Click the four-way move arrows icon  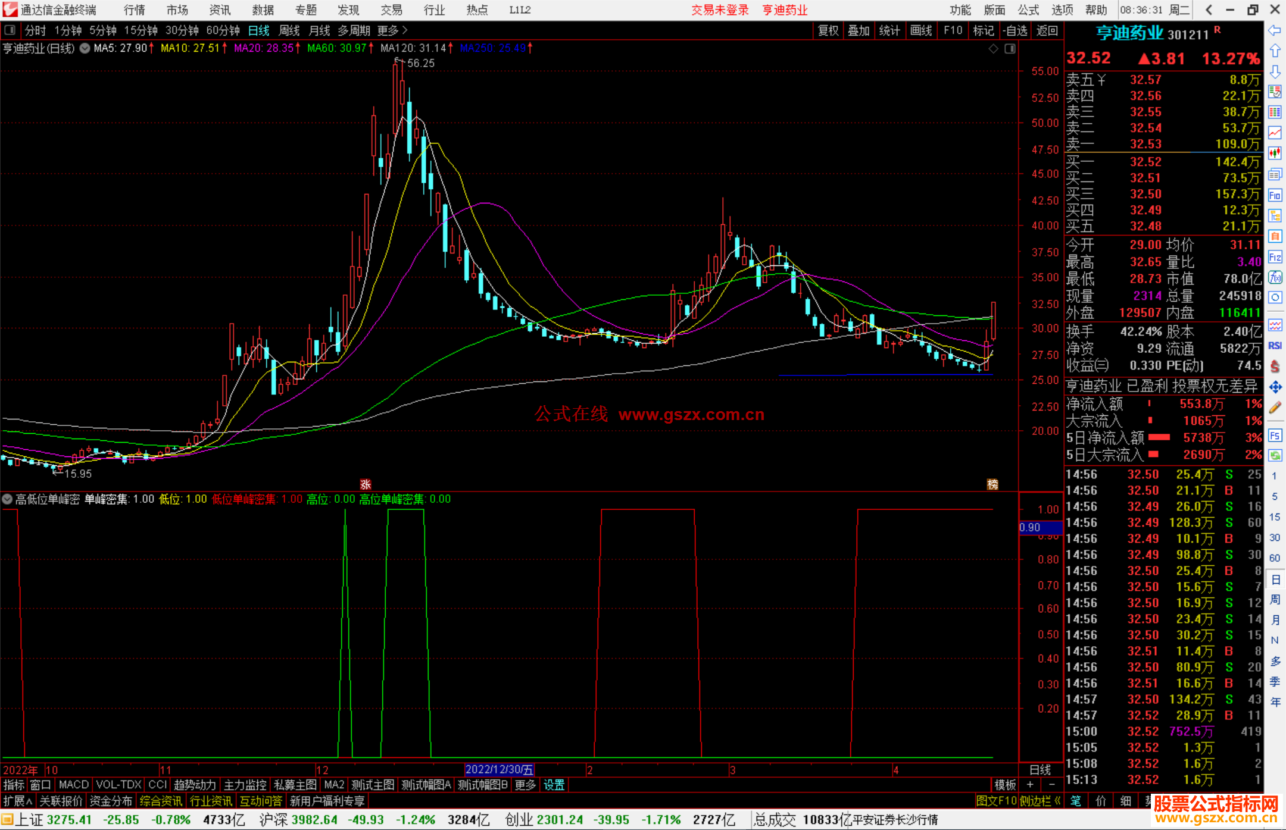point(1275,387)
